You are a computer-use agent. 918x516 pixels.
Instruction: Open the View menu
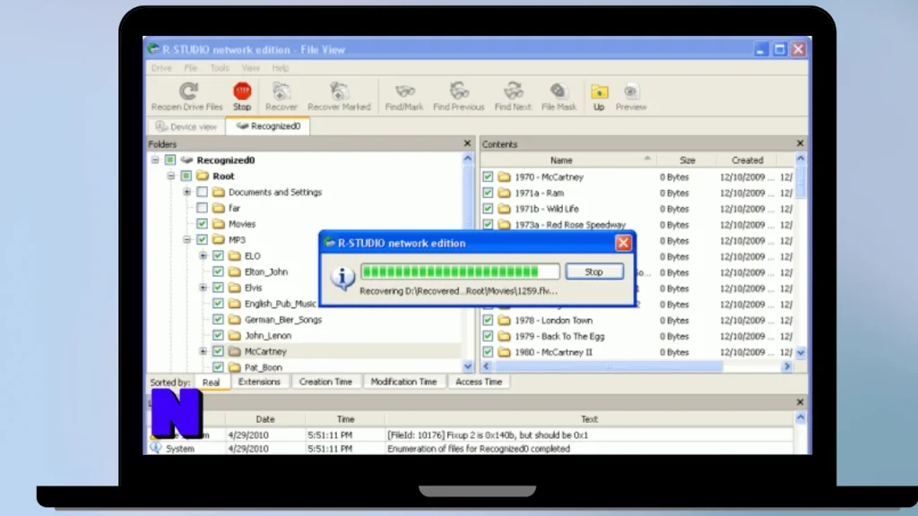coord(251,68)
